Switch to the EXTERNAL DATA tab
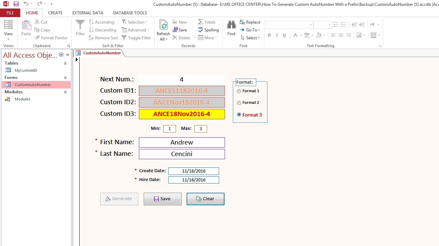The image size is (439, 246). point(88,13)
